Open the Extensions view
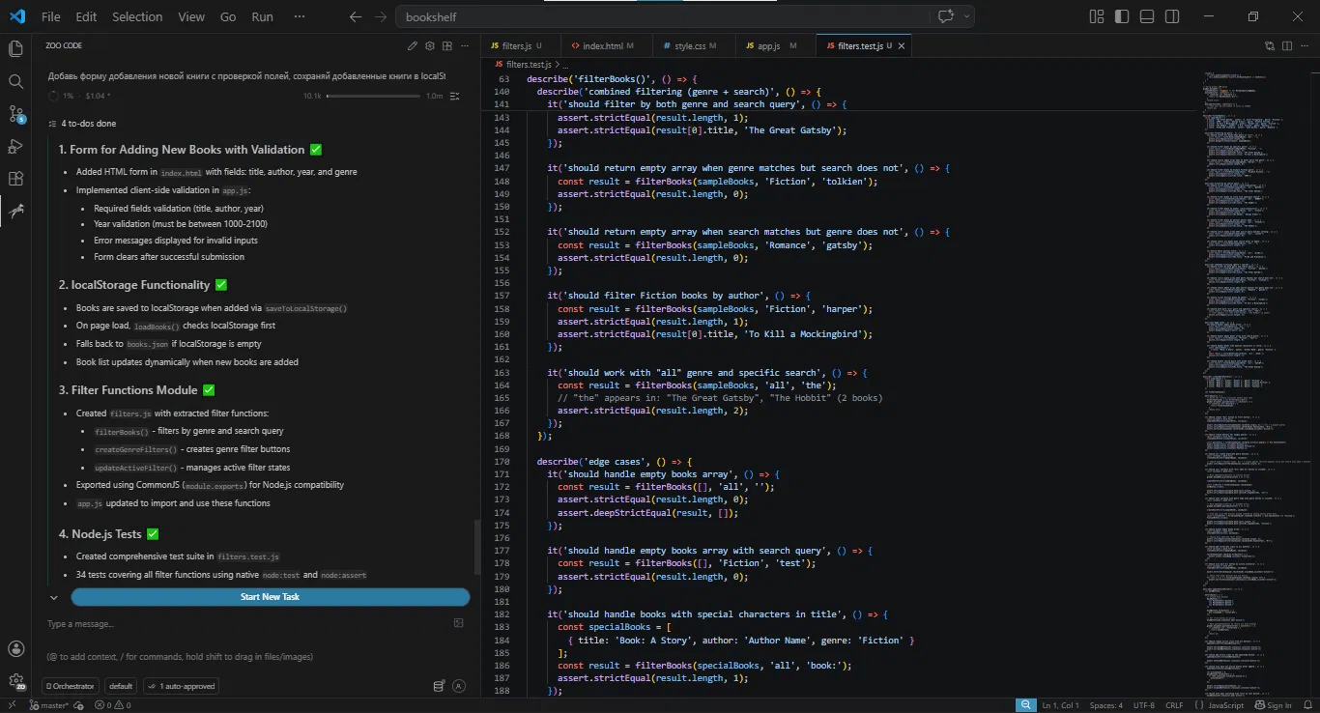 point(15,179)
